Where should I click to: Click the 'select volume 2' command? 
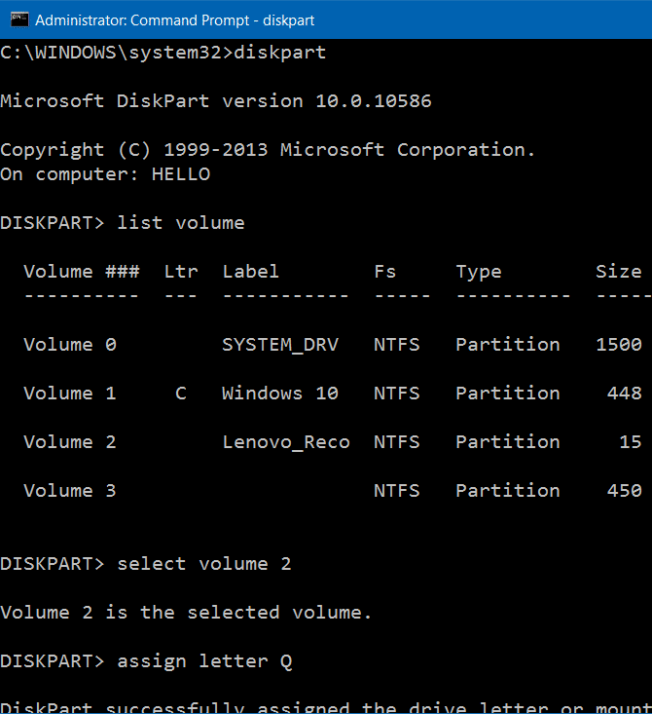point(203,564)
